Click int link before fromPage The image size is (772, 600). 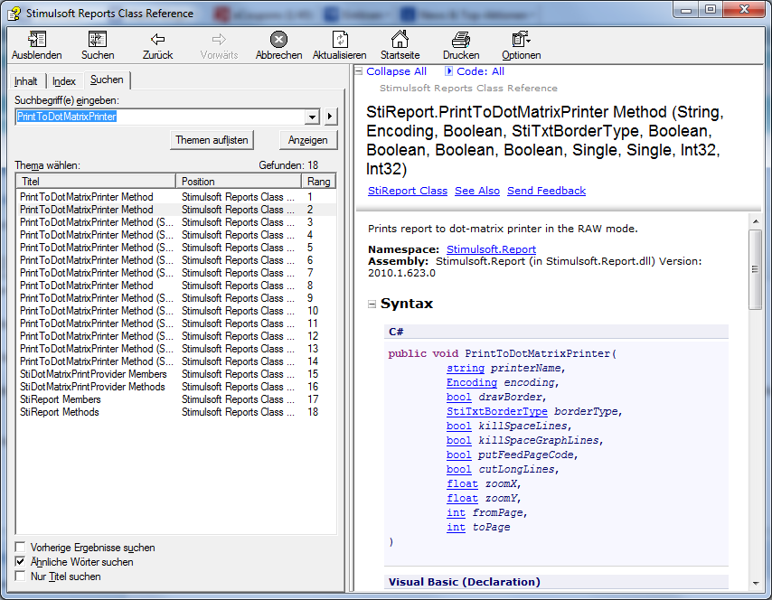[x=456, y=513]
